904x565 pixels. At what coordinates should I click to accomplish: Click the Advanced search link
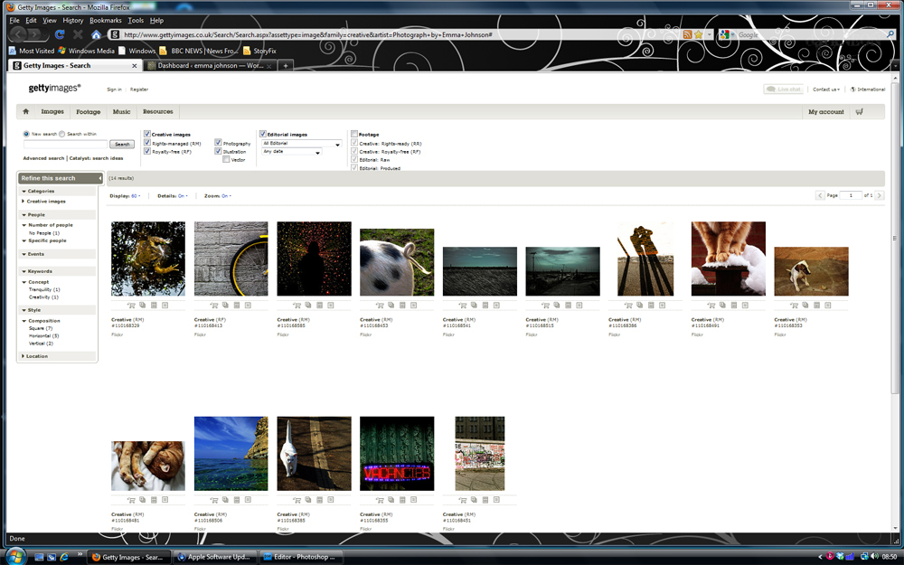coord(42,158)
